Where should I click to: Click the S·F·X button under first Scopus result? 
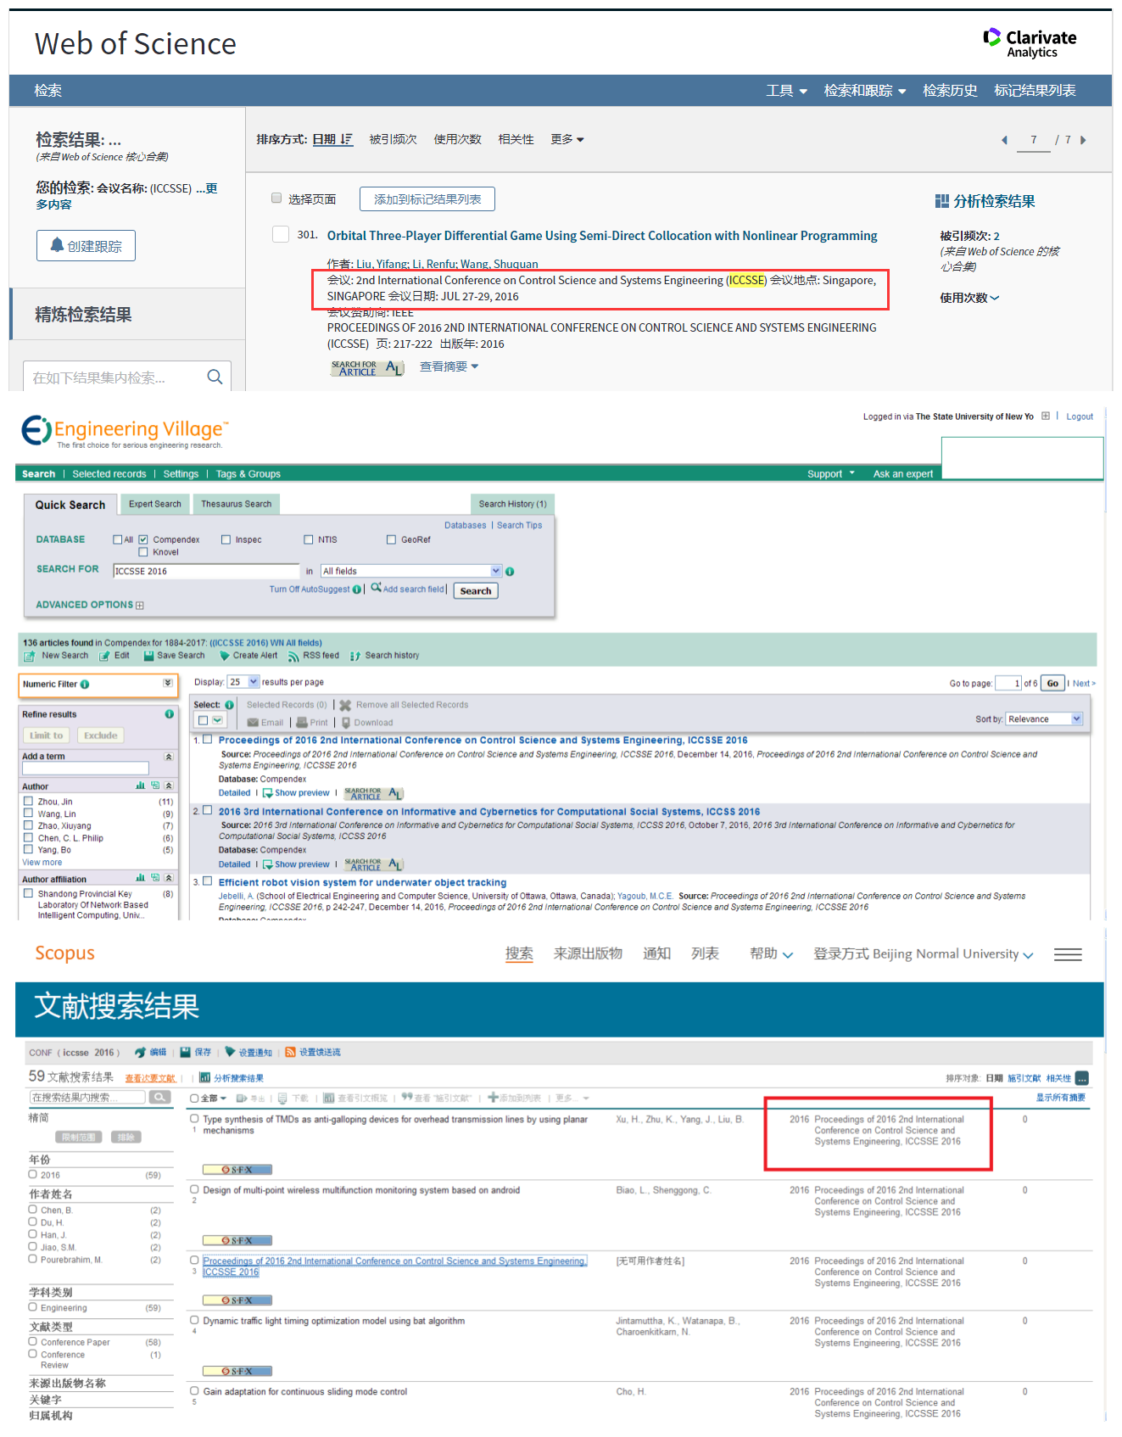237,1170
